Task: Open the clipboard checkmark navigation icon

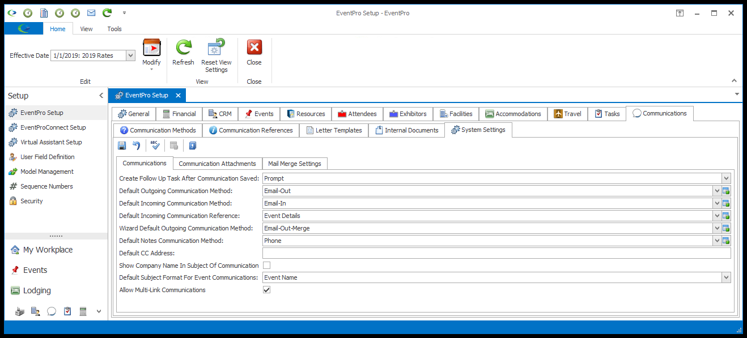Action: [67, 311]
